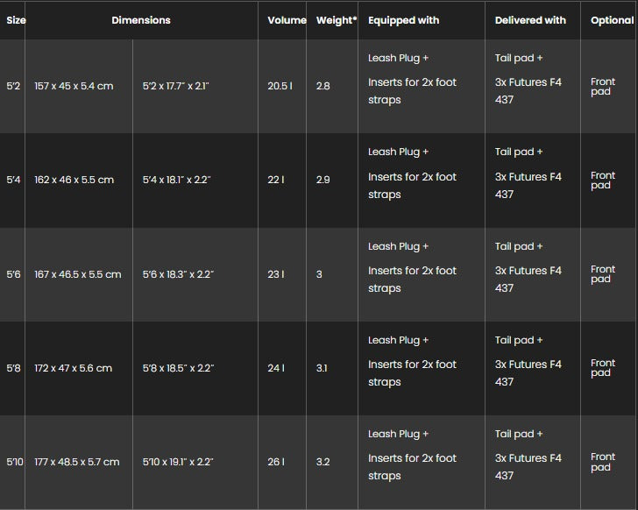Click the Delivered with column header
This screenshot has height=510, width=638.
(x=530, y=20)
